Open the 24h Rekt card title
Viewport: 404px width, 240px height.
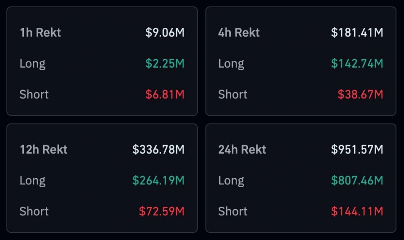pyautogui.click(x=242, y=150)
